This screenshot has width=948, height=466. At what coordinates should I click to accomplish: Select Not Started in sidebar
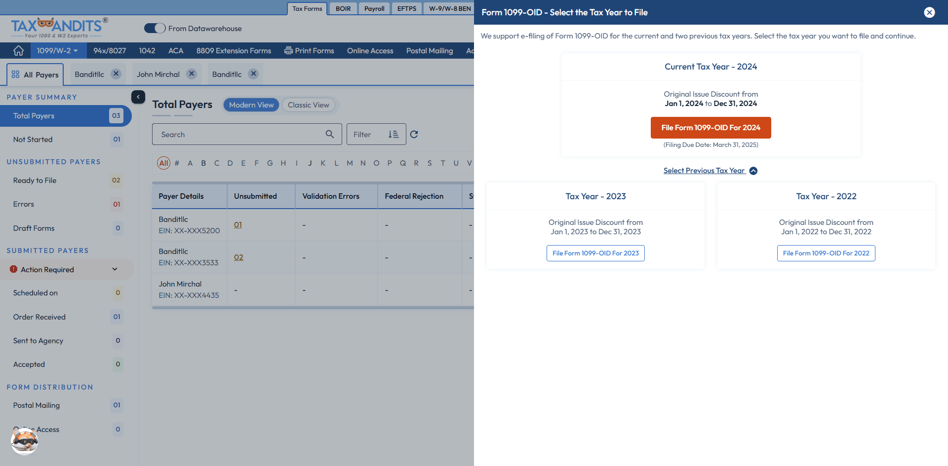66,140
